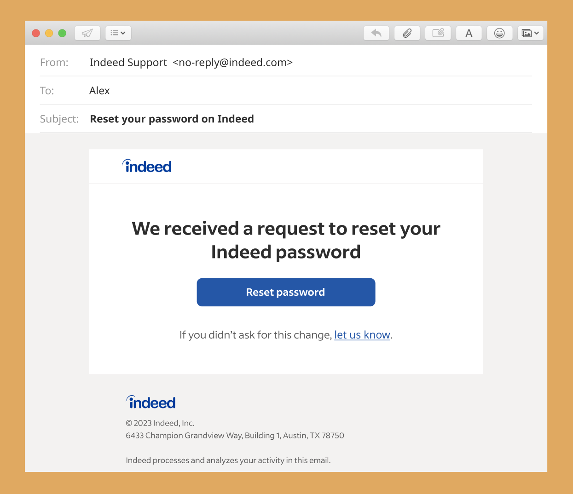Expand the photo browser dropdown
Viewport: 573px width, 494px height.
pos(530,33)
